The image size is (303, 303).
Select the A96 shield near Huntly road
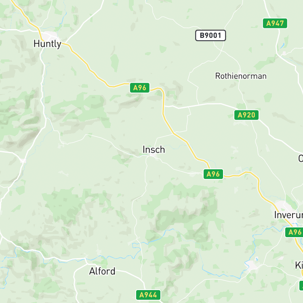pyautogui.click(x=139, y=88)
